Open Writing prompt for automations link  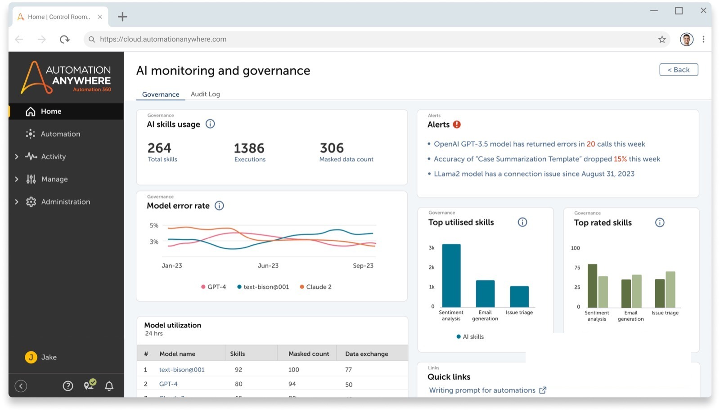(482, 390)
